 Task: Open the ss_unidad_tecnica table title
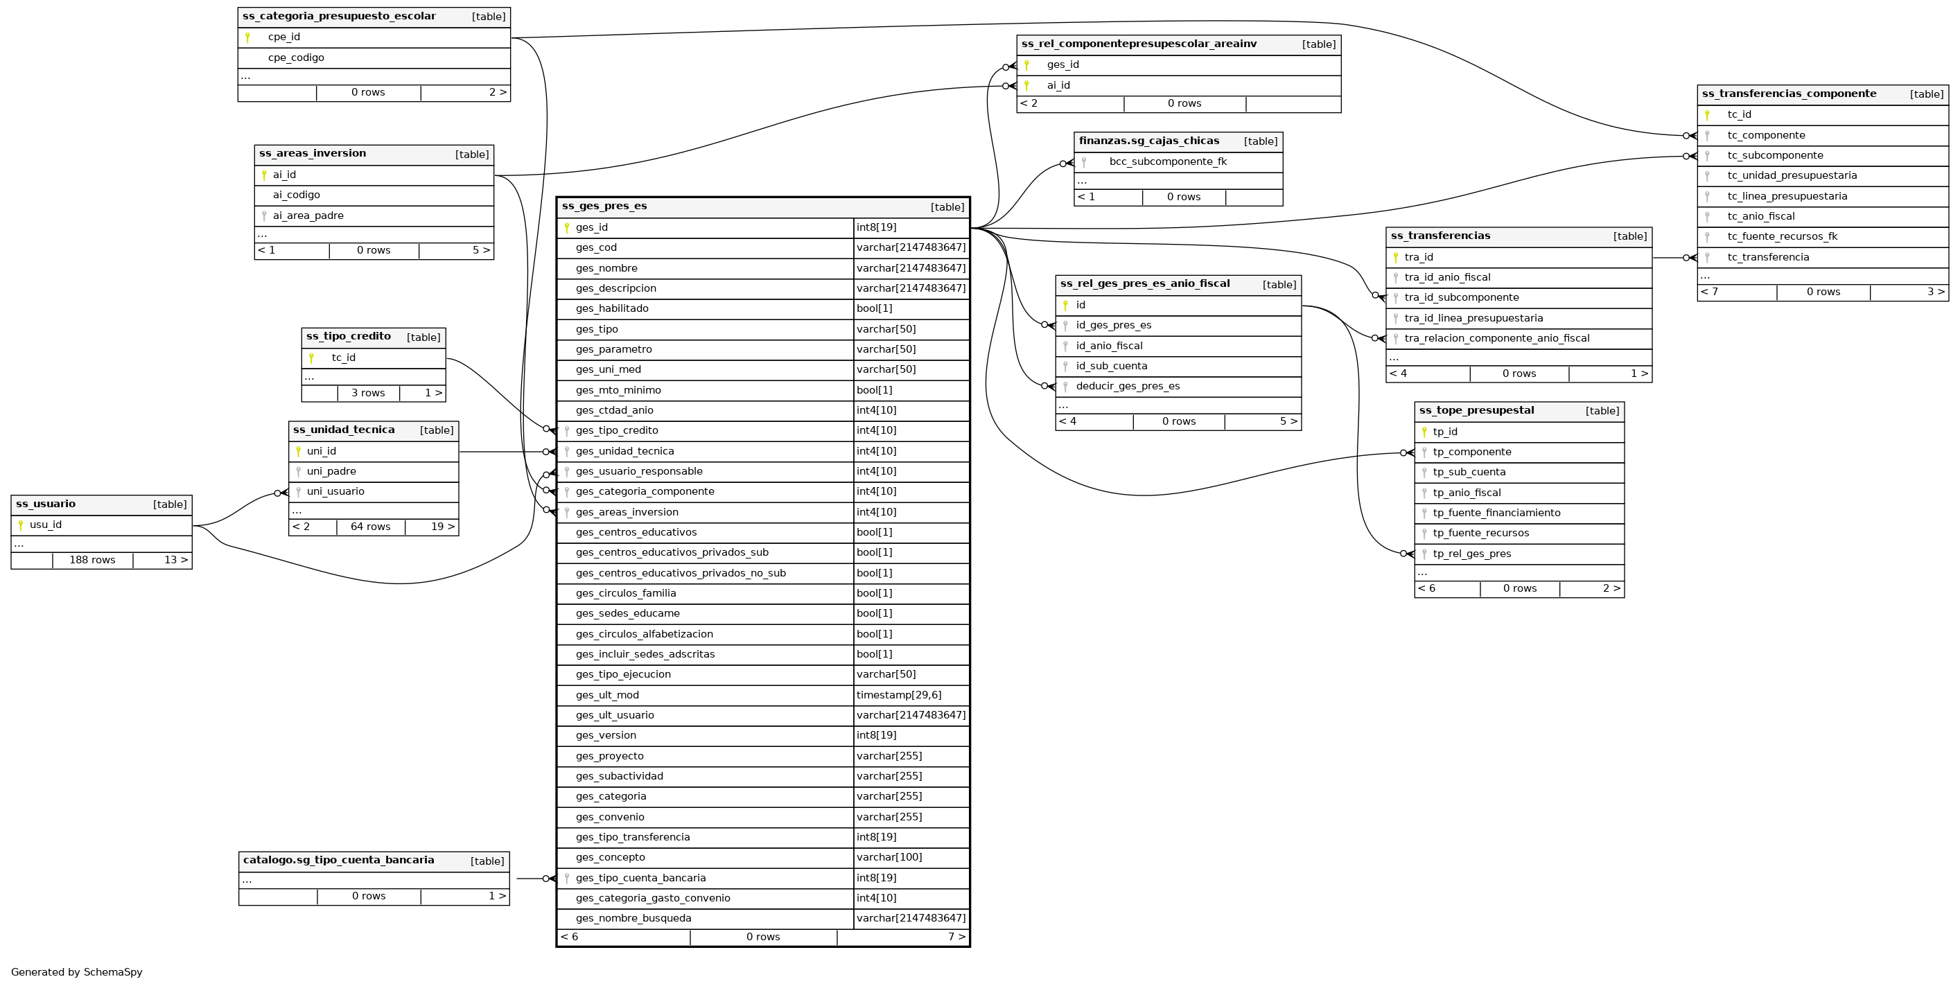click(x=344, y=430)
